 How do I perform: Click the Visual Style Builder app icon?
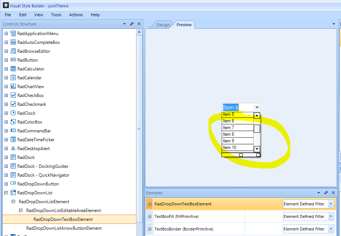tap(6, 5)
